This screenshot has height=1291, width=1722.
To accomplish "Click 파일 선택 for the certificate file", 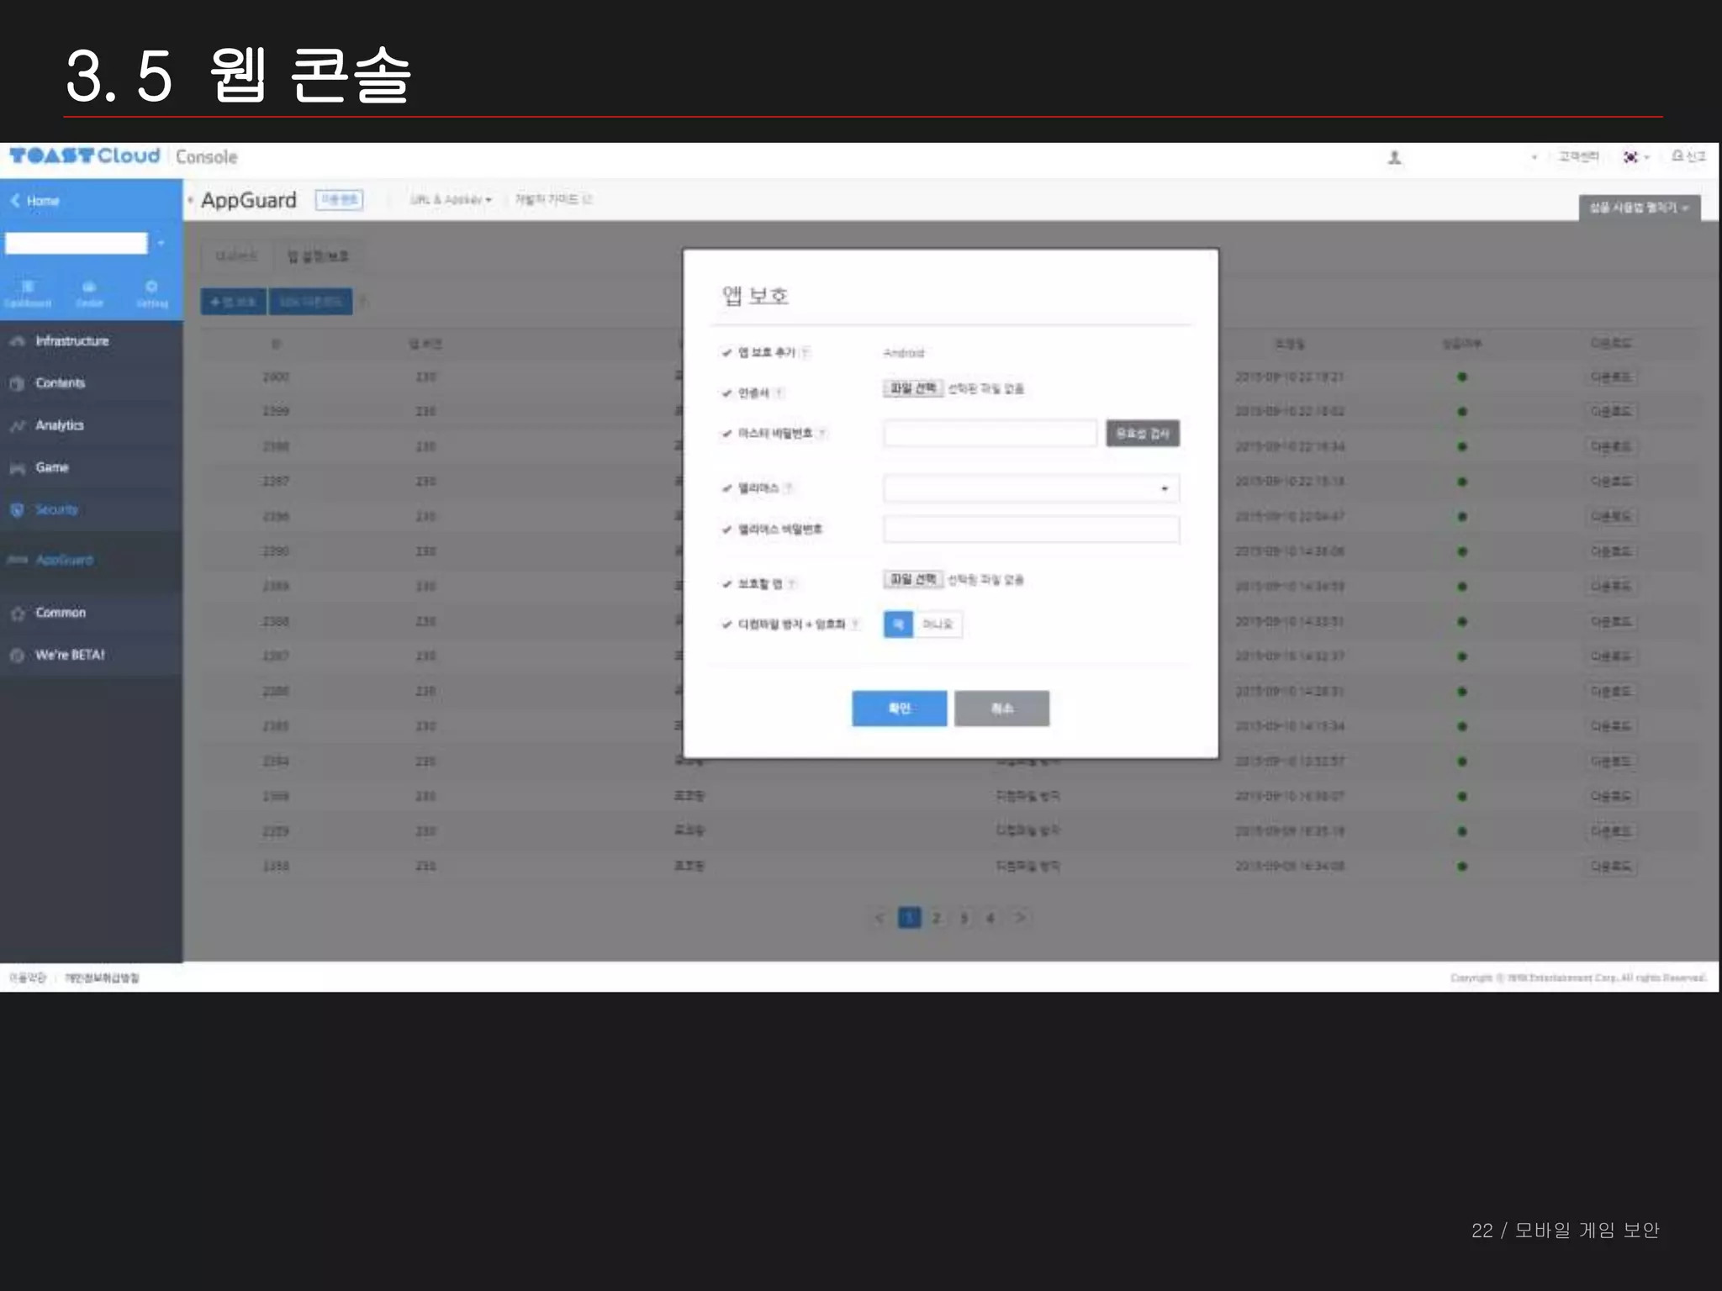I will point(913,388).
